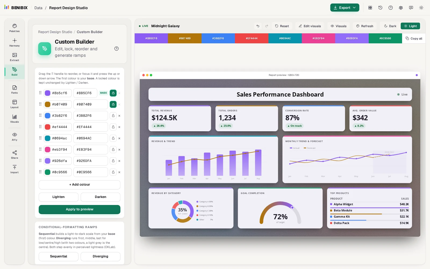
Task: Open the Visuals sidebar panel
Action: tap(15, 119)
